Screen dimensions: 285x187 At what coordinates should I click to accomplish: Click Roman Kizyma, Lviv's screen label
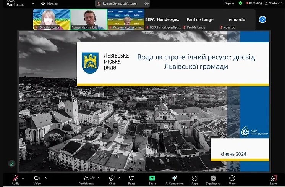click(x=120, y=3)
